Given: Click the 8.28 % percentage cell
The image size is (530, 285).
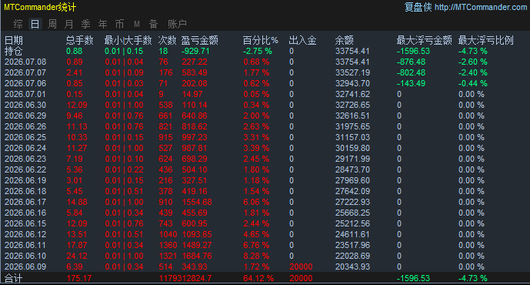Looking at the screenshot, I should (256, 256).
